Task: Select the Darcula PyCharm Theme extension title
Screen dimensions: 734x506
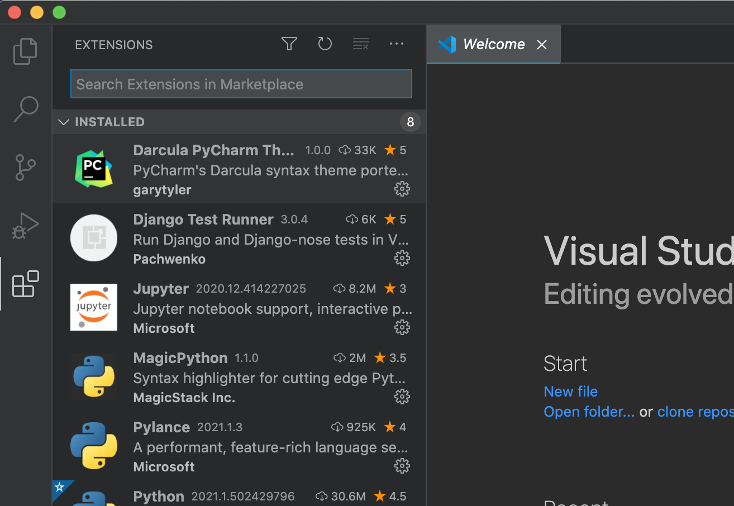Action: (x=213, y=150)
